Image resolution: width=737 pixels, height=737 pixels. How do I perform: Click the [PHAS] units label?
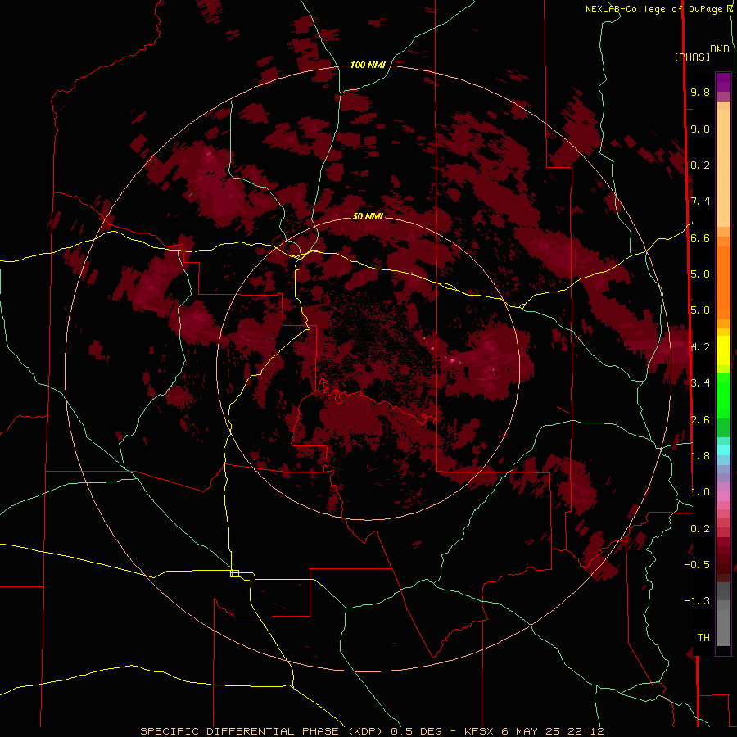coord(692,57)
